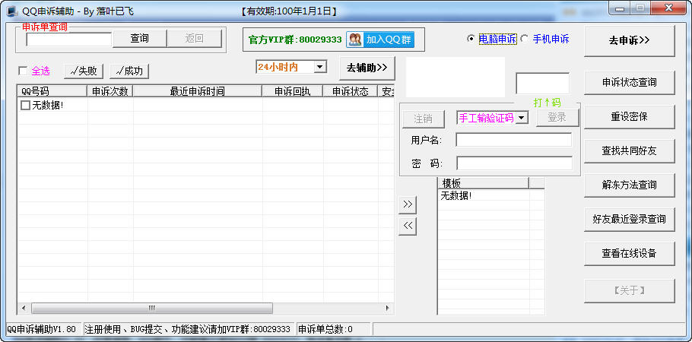
Task: Click the 去申诉>> button
Action: pyautogui.click(x=630, y=40)
